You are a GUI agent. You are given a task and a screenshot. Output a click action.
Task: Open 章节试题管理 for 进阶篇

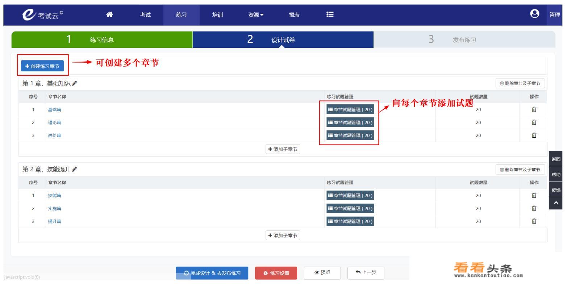[x=350, y=135]
